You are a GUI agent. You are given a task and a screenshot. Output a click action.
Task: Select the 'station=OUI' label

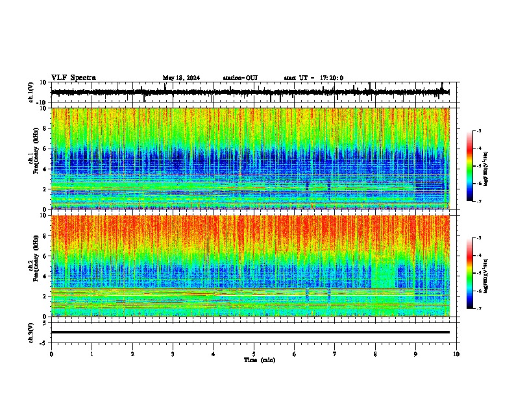(x=240, y=78)
